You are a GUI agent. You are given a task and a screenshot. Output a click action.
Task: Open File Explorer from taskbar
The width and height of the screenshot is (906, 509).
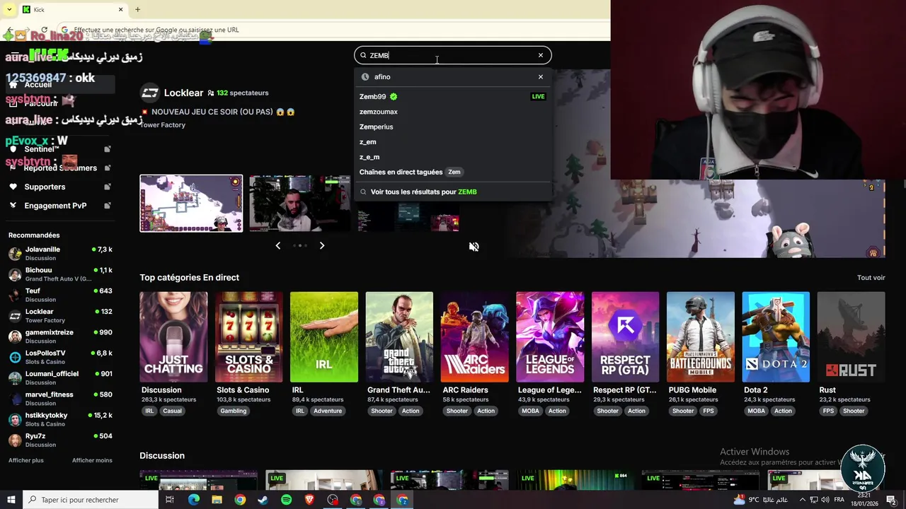coord(217,500)
